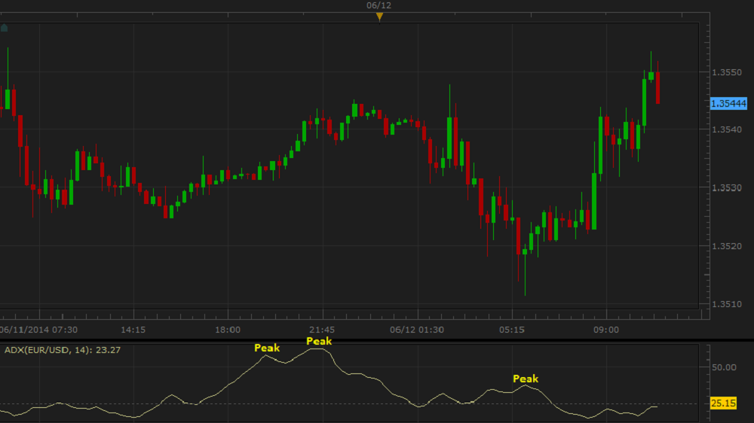Click the 1.3550 price scale label
Viewport: 754px width, 423px height.
pos(727,72)
